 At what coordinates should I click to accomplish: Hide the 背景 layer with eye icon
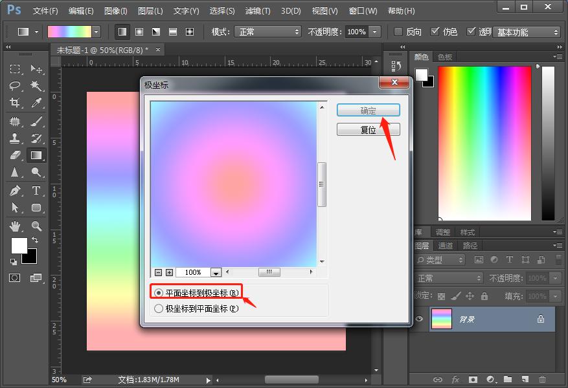(419, 319)
